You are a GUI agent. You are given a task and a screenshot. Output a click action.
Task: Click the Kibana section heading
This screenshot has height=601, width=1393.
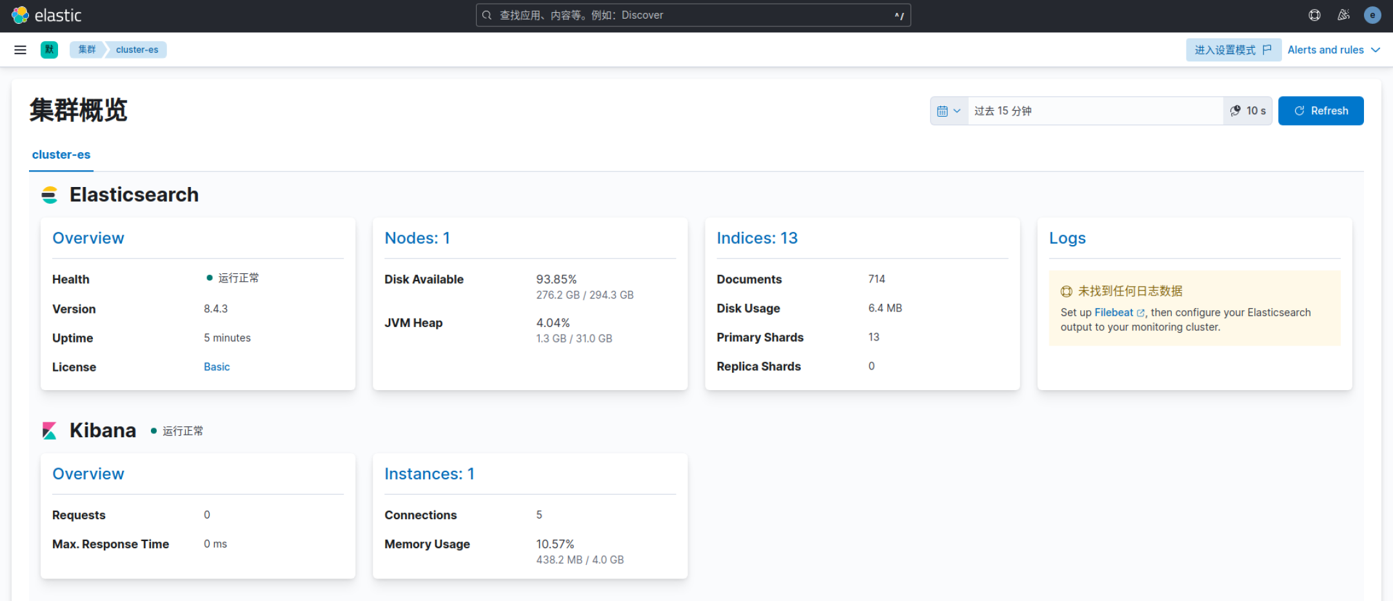(x=103, y=430)
